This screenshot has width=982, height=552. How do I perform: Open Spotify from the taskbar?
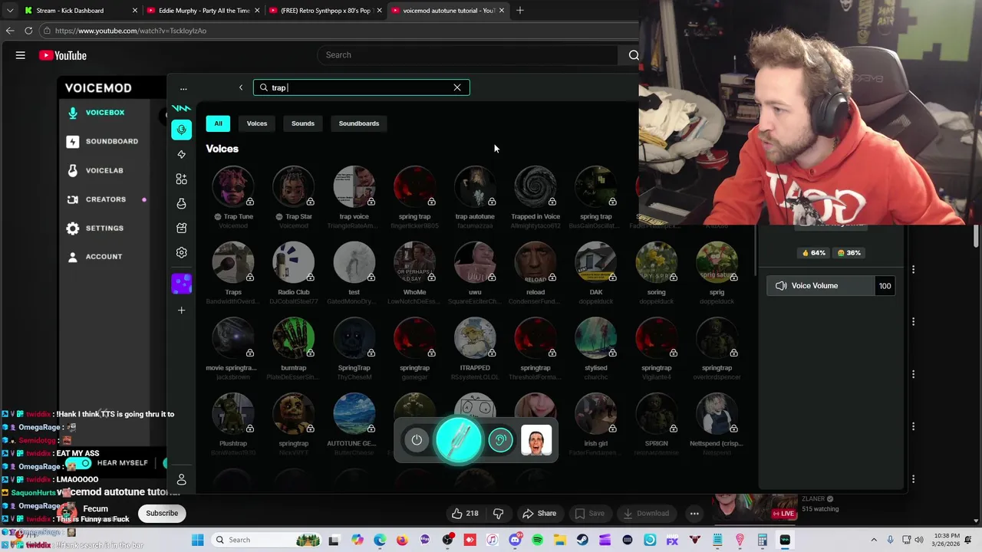[x=537, y=540]
